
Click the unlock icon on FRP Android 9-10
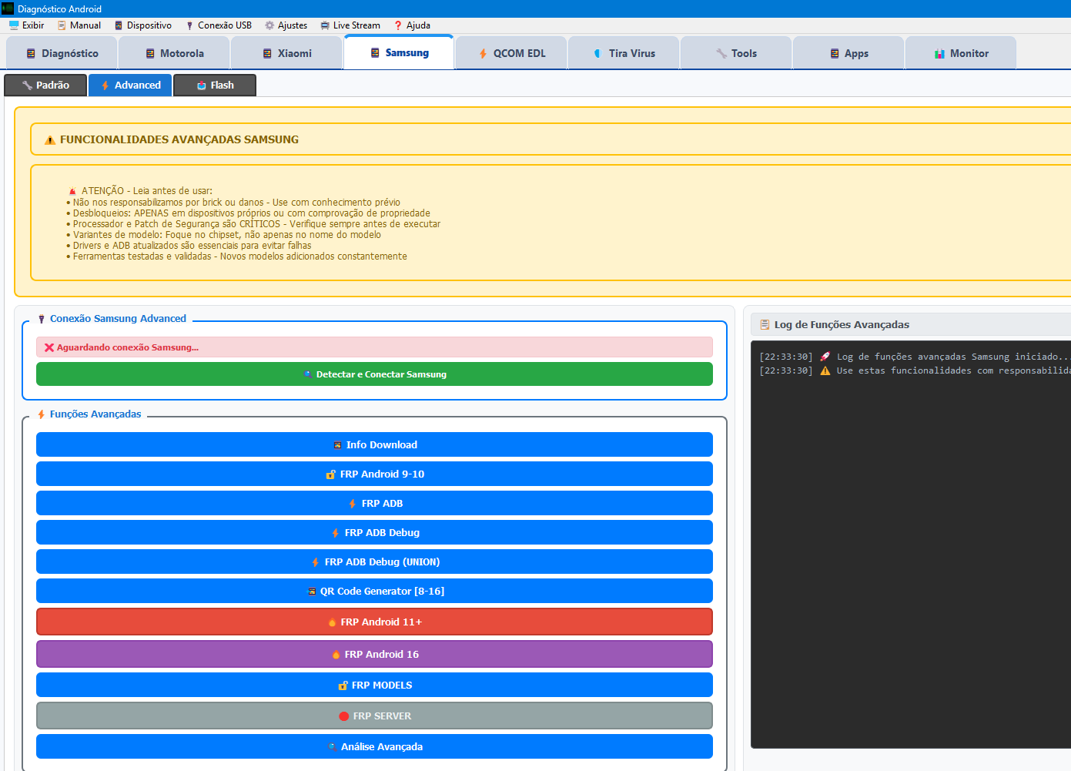tap(331, 474)
